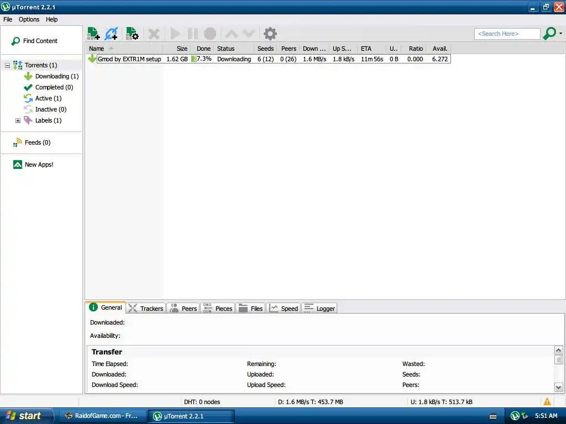566x424 pixels.
Task: Click the Remove torrent X icon
Action: tap(154, 34)
